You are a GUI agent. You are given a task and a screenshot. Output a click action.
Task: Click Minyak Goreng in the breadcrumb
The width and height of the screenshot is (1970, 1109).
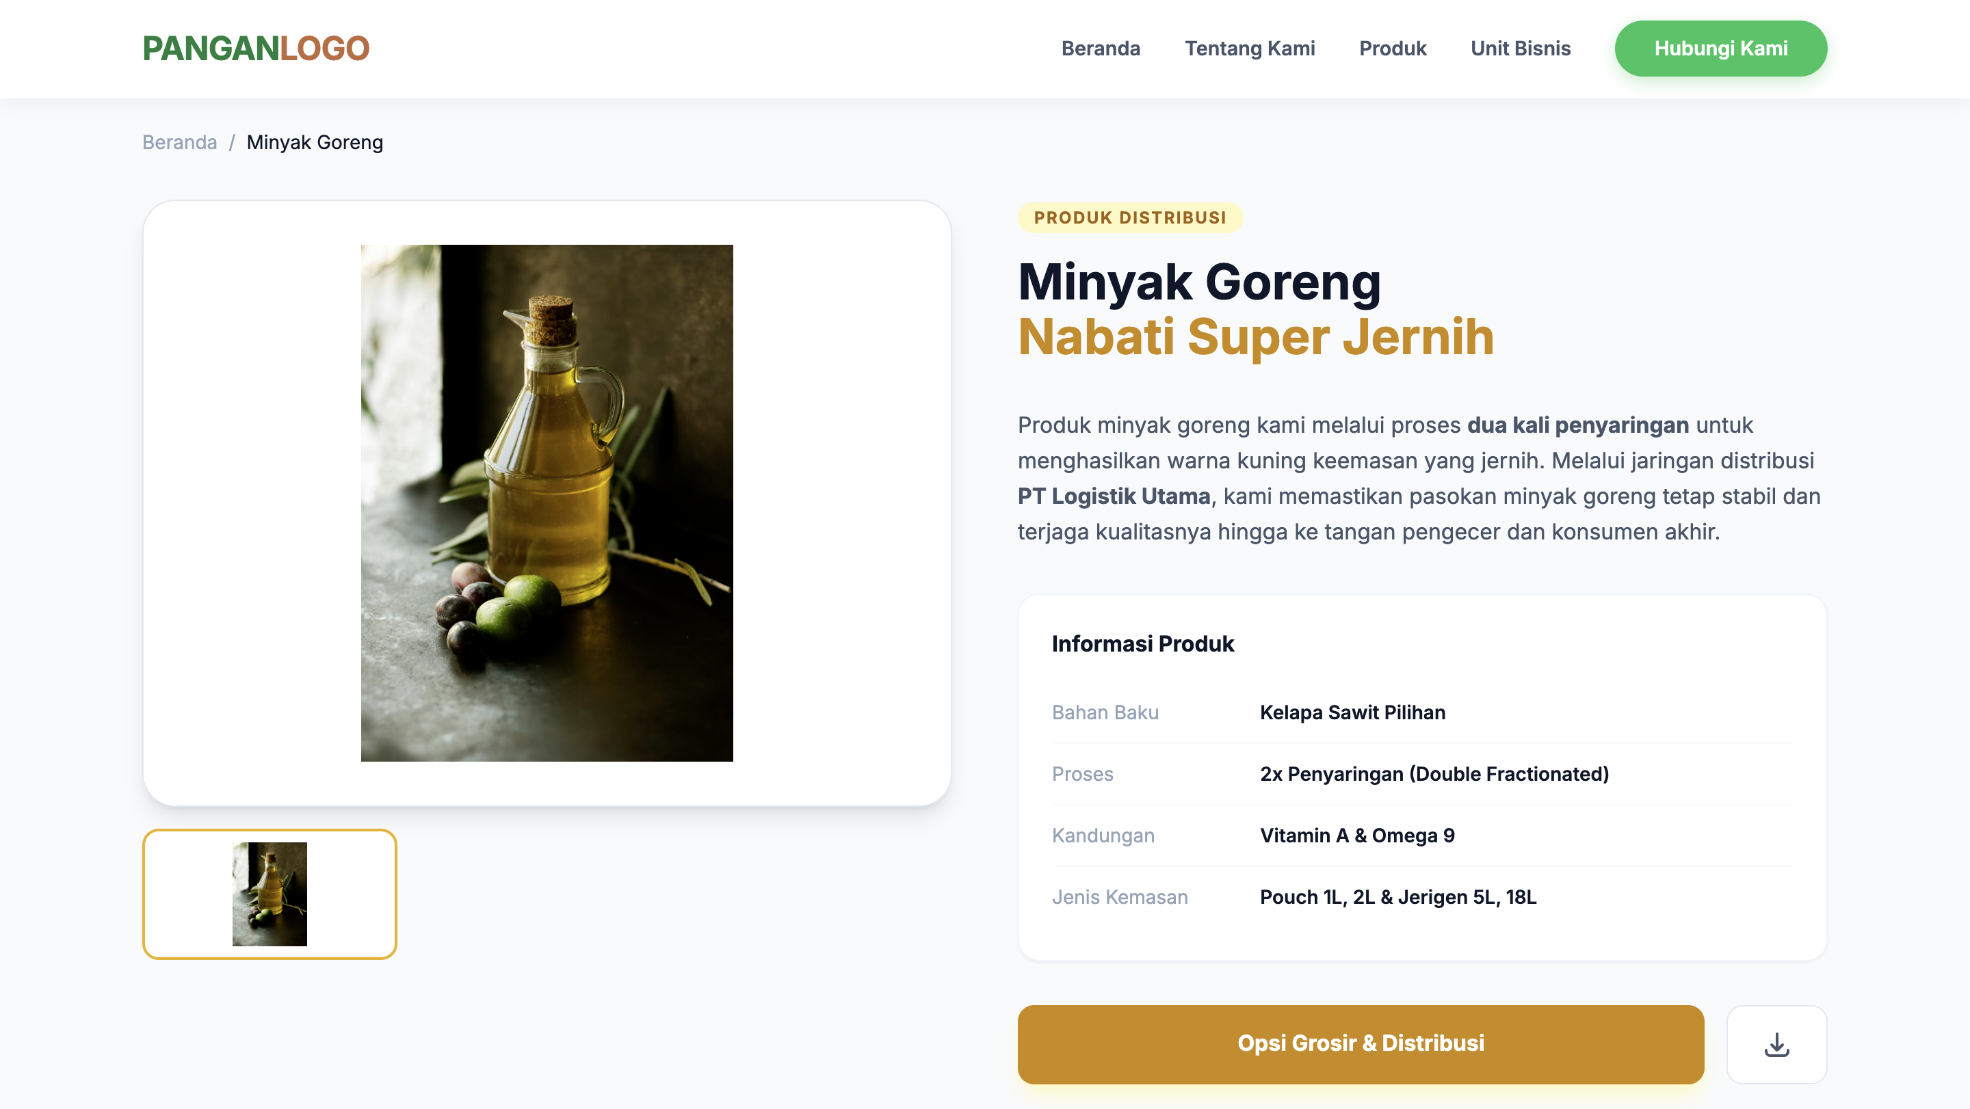[x=315, y=142]
